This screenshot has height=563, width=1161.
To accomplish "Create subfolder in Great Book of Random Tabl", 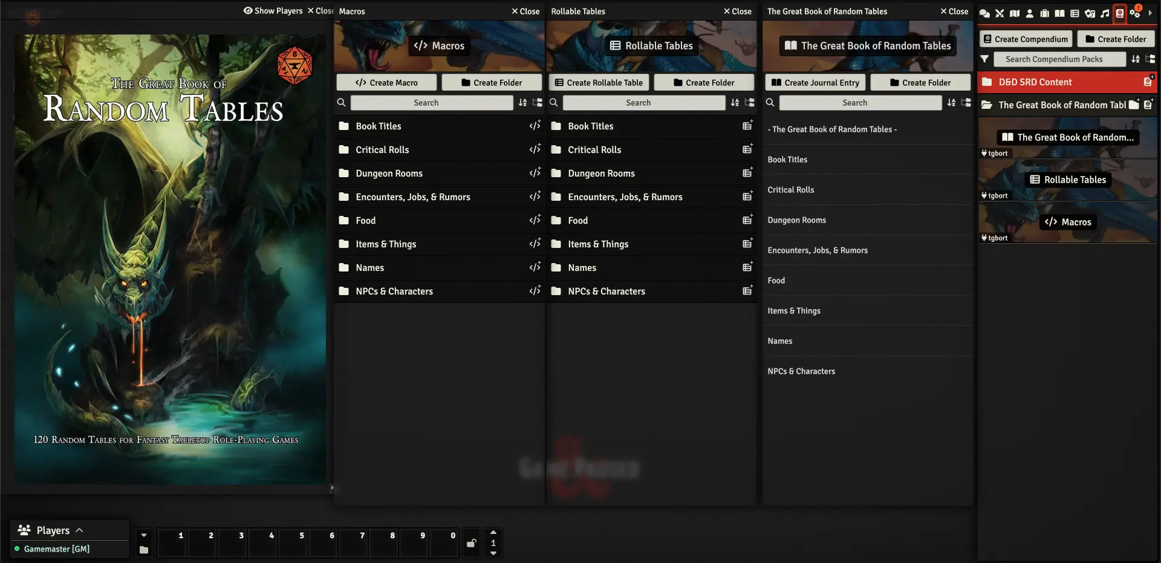I will (x=1134, y=104).
